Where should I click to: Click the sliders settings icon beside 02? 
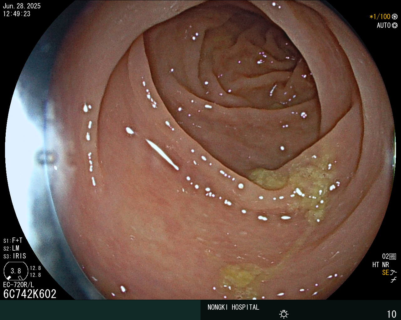[x=393, y=257]
